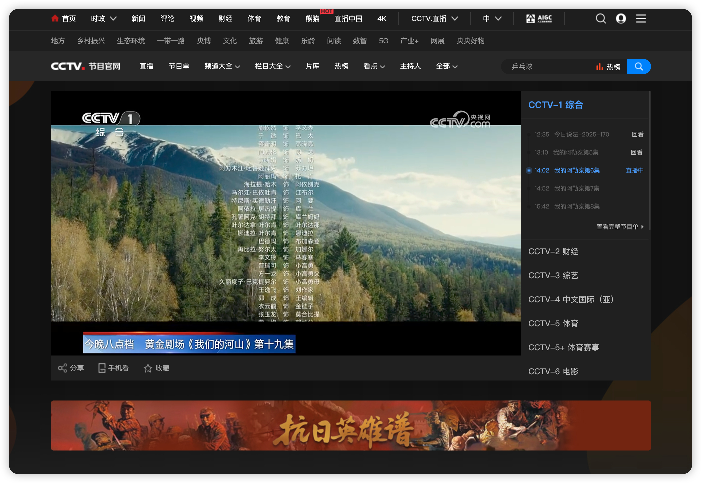Click the blue search button
This screenshot has width=701, height=483.
click(x=638, y=66)
